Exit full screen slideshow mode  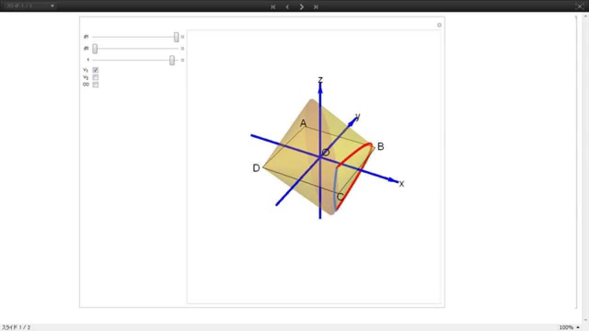click(579, 6)
